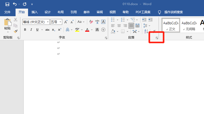Click the Clear Formatting eraser icon
Viewport: 204px width, 114px height.
coord(91,22)
